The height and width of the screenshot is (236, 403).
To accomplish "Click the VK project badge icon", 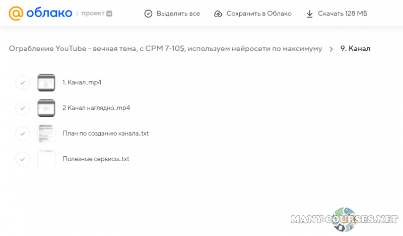I will (x=109, y=14).
